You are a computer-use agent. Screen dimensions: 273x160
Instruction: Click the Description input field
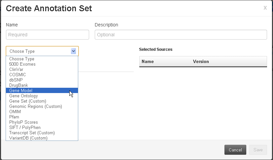(x=181, y=35)
